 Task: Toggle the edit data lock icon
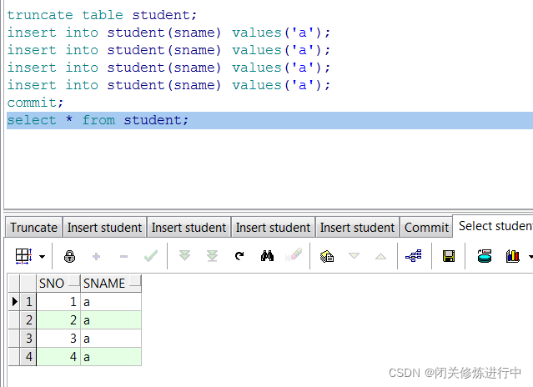pos(70,256)
